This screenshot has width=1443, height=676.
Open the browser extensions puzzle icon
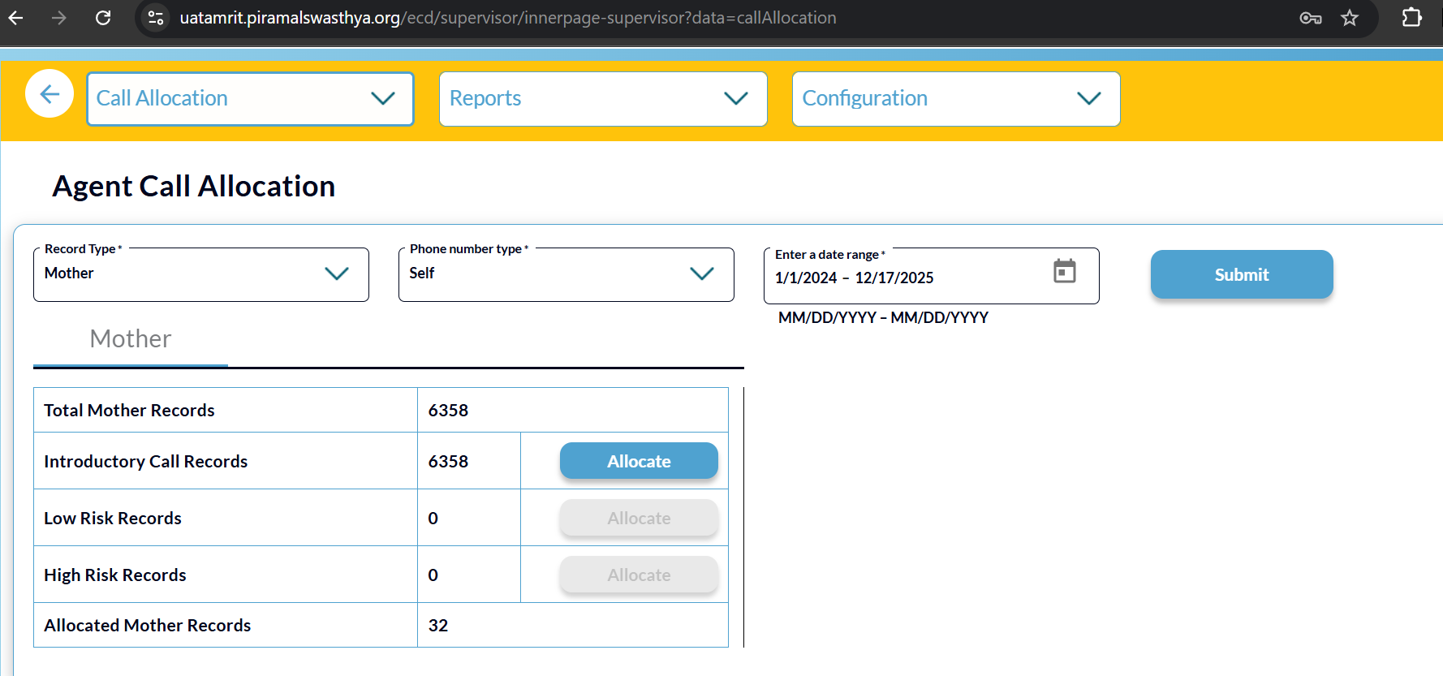click(x=1411, y=17)
